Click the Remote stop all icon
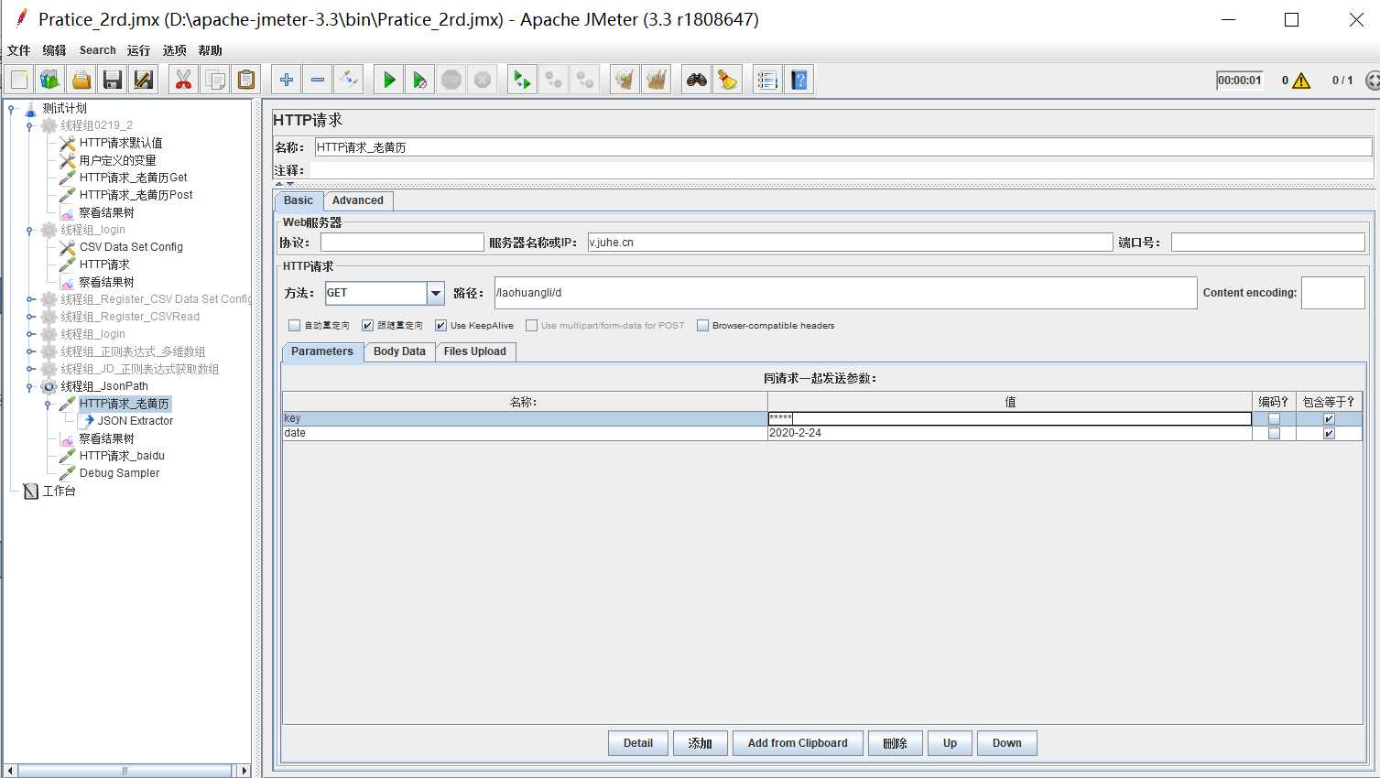 point(553,80)
